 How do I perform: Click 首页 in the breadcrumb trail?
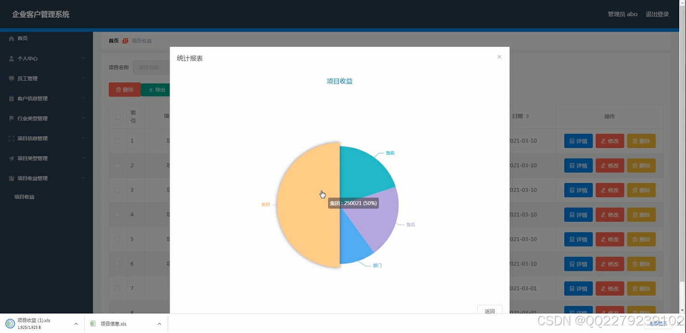coord(113,40)
